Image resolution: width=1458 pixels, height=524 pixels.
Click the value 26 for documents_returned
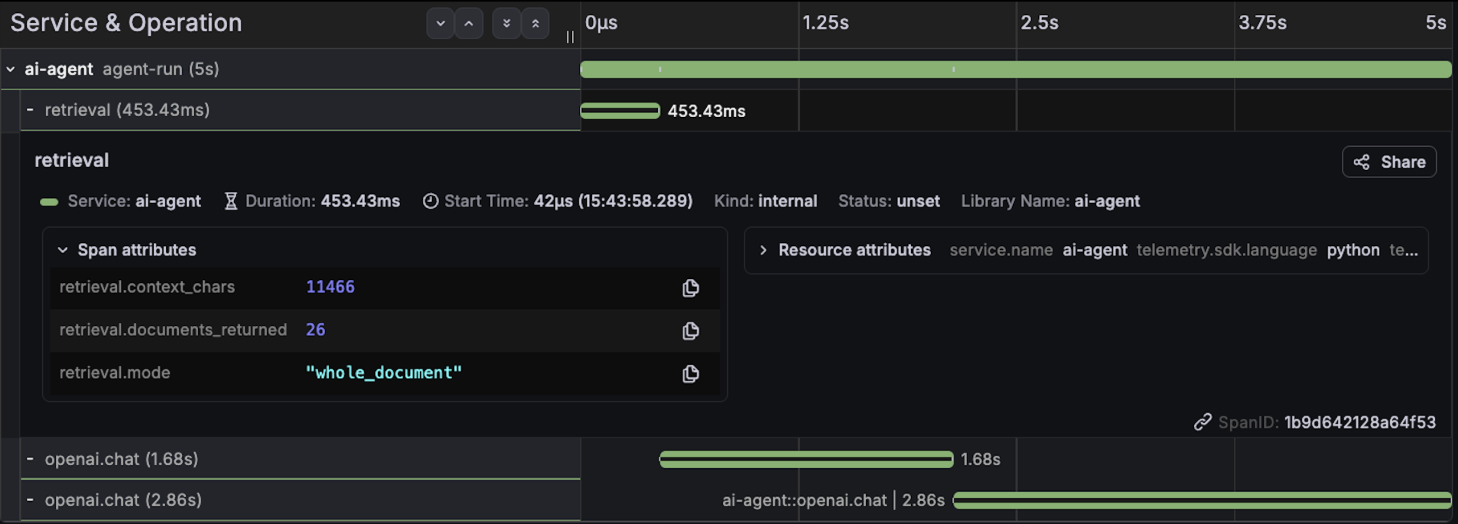[x=316, y=329]
